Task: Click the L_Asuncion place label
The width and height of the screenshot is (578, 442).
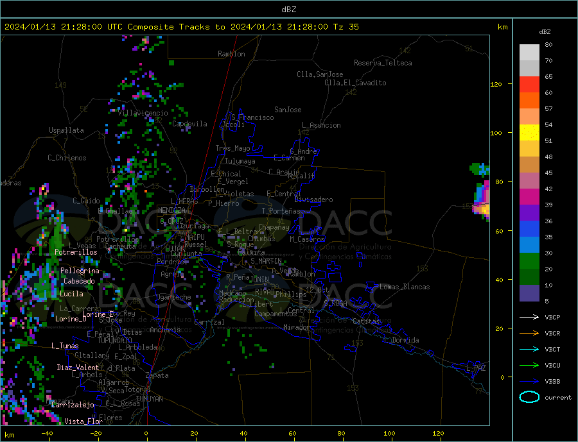Action: (x=322, y=125)
